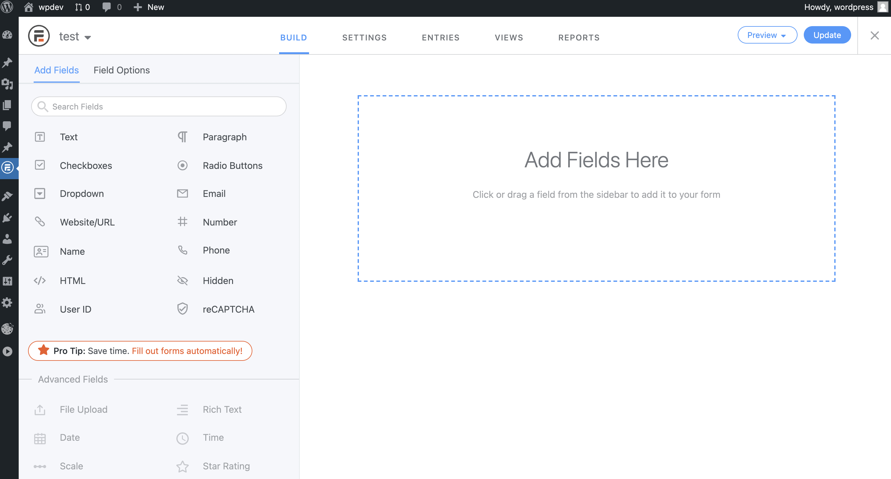891x479 pixels.
Task: Expand the Preview dropdown button
Action: pos(767,35)
